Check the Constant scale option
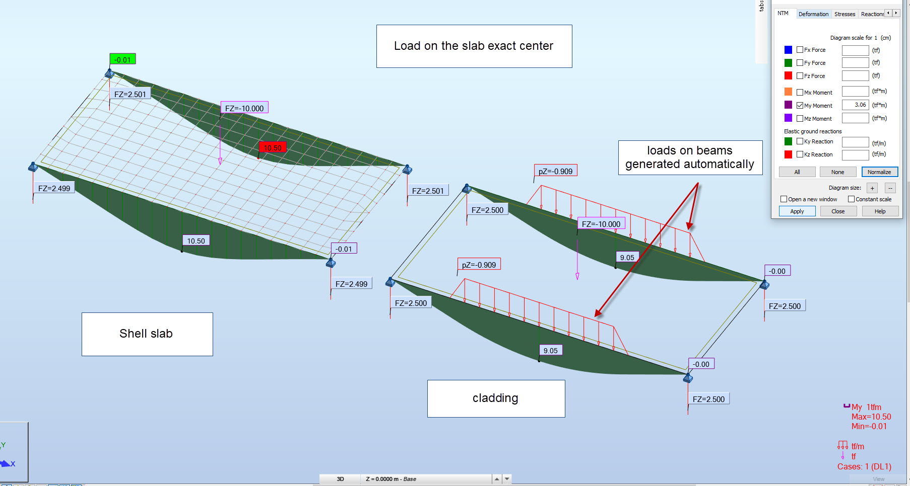The image size is (910, 486). click(x=851, y=199)
